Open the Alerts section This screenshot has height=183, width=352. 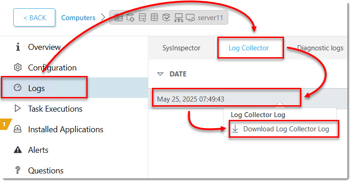coord(38,150)
